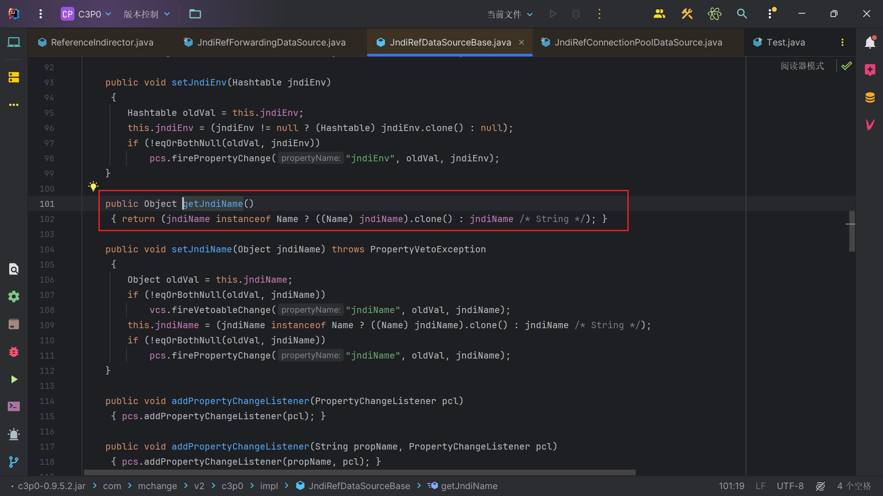The image size is (883, 496).
Task: Switch to JndiRefConnectionPoolDataSource.java tab
Action: (631, 42)
